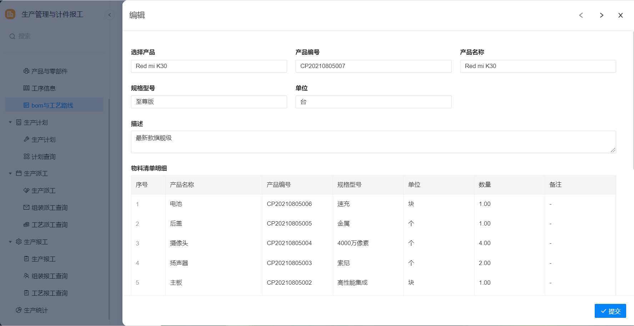
Task: Click the 生产报工 clipboard icon
Action: point(26,259)
